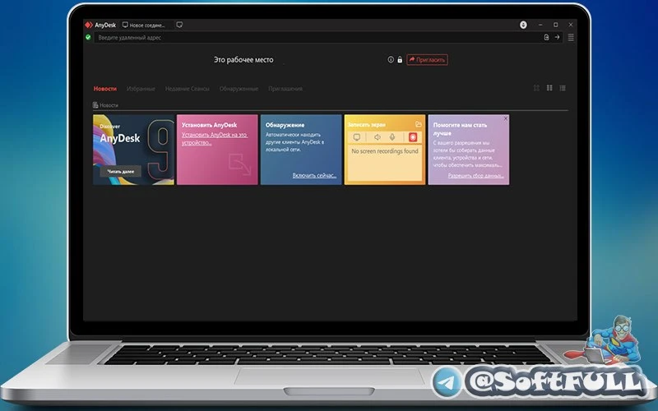The image size is (658, 411).
Task: Select the Избранные tab
Action: (141, 89)
